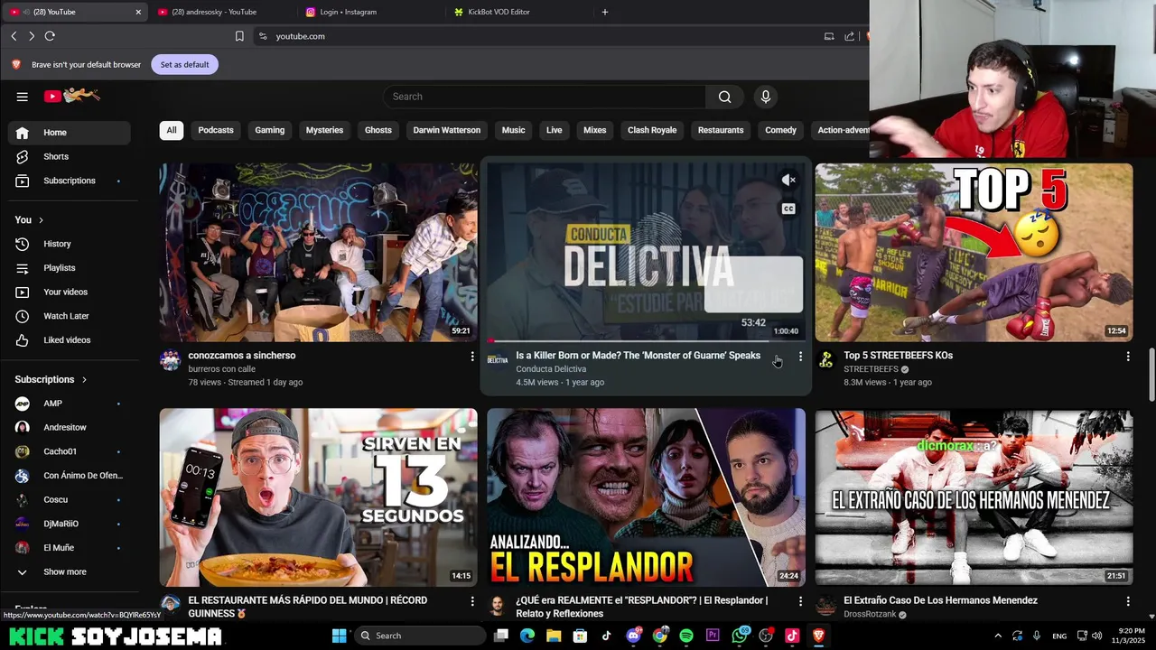Start voice search with microphone icon
1156x650 pixels.
tap(766, 97)
